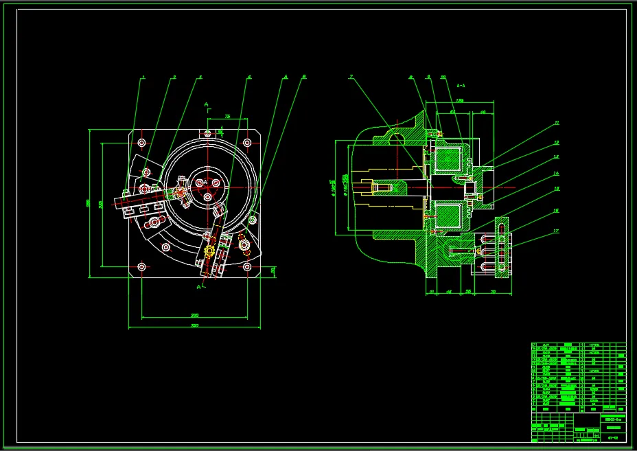Select part balloon number 7 label
The height and width of the screenshot is (451, 637).
pos(351,77)
